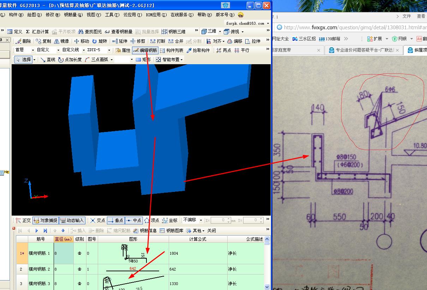Open the 定义 (Define) tool

[x=15, y=32]
